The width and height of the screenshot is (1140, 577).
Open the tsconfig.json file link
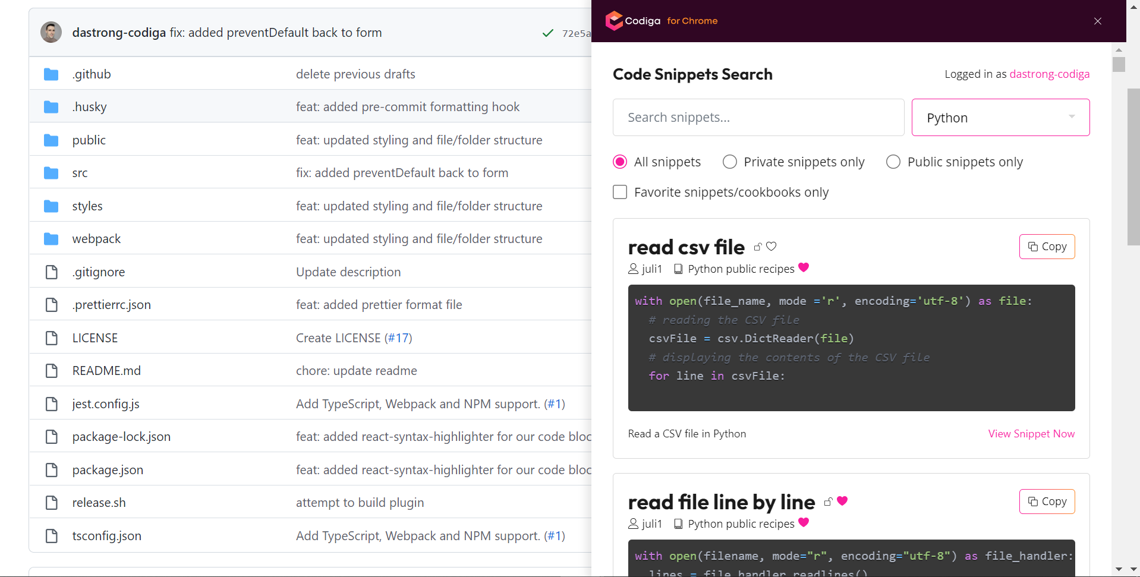click(107, 536)
